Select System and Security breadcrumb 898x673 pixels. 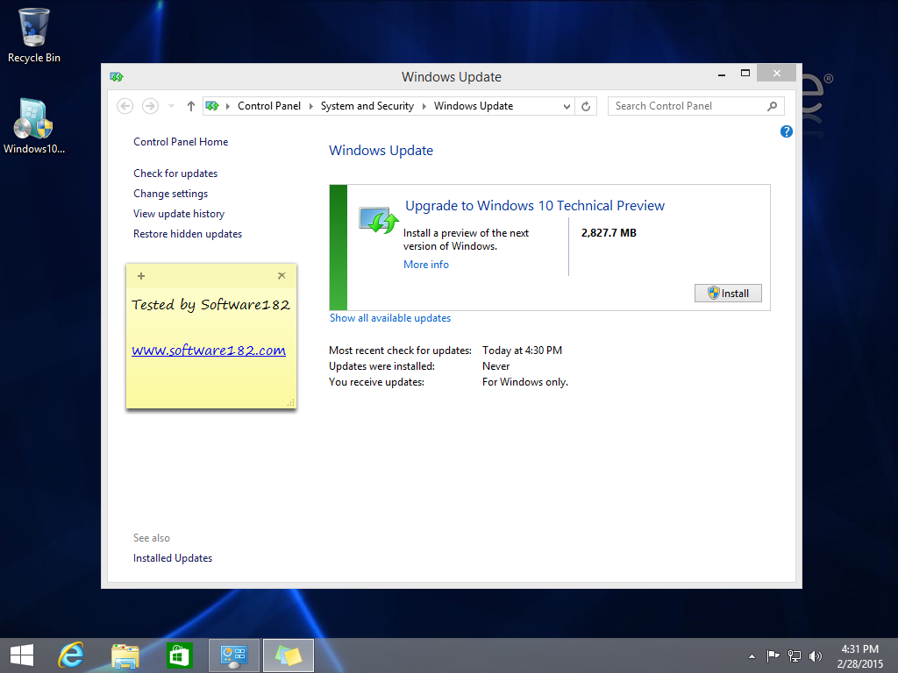367,106
